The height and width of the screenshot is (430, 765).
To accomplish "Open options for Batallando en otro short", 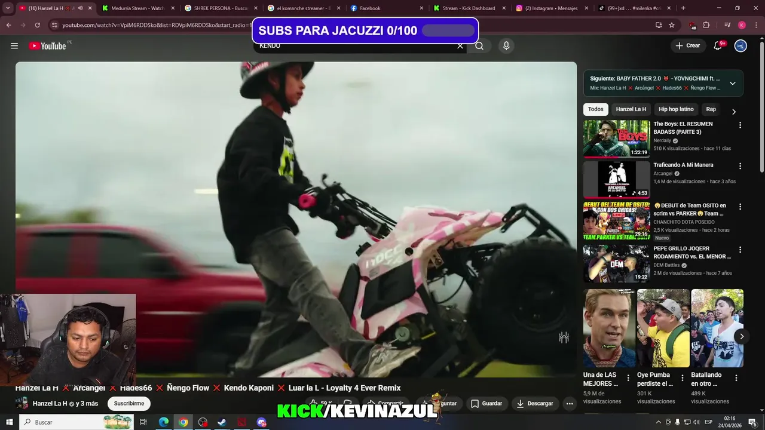I will tap(736, 378).
